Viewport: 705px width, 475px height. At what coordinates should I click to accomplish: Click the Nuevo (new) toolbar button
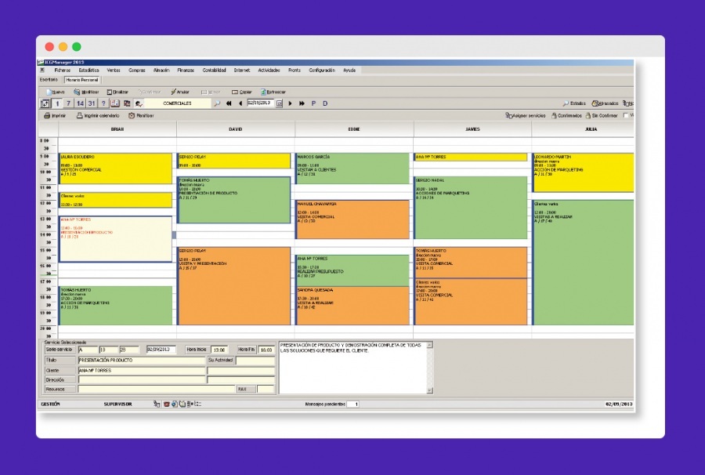pyautogui.click(x=56, y=92)
